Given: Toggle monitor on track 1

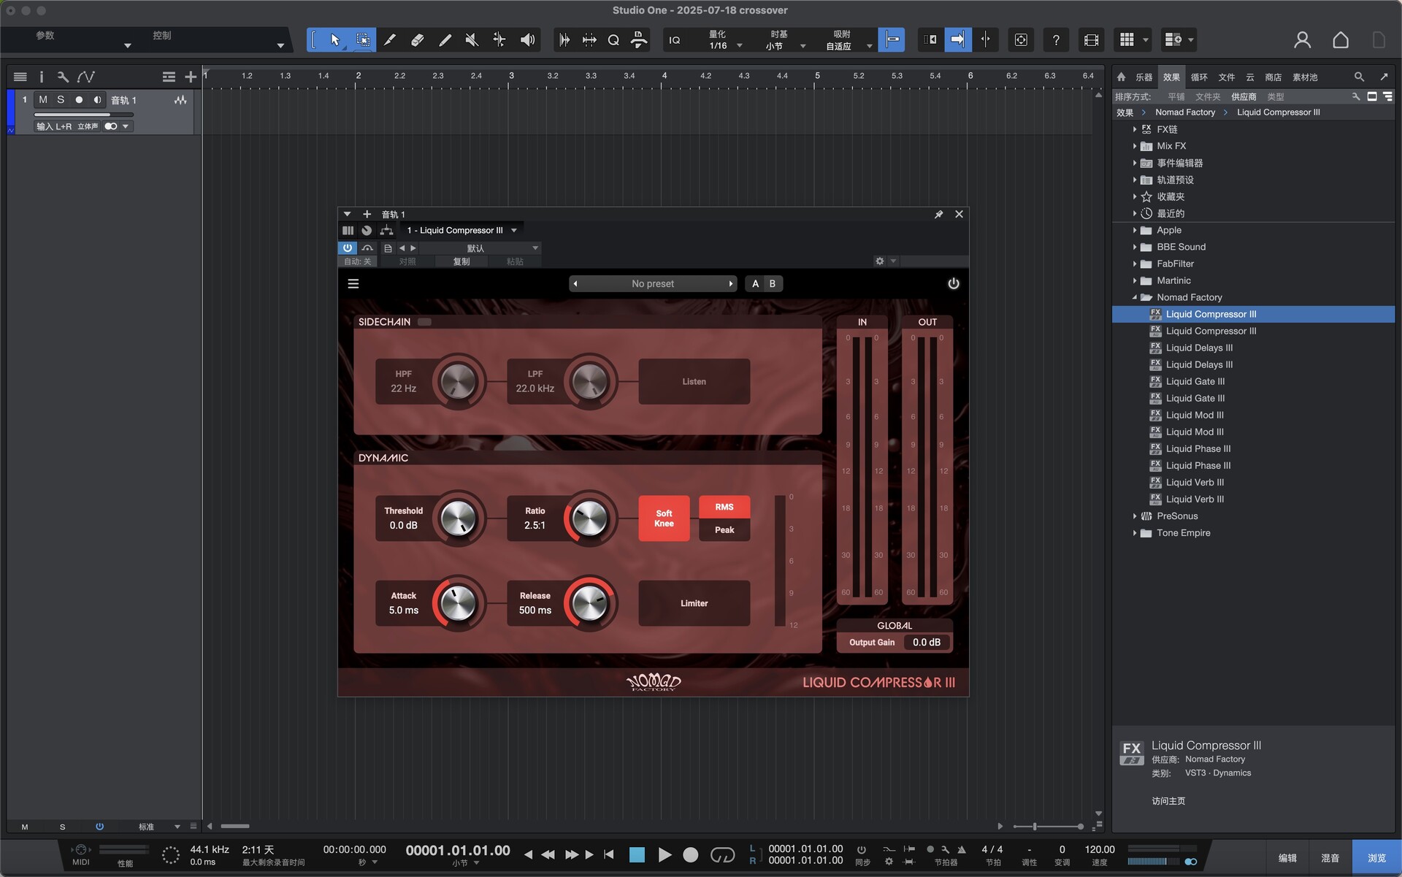Looking at the screenshot, I should coord(97,100).
